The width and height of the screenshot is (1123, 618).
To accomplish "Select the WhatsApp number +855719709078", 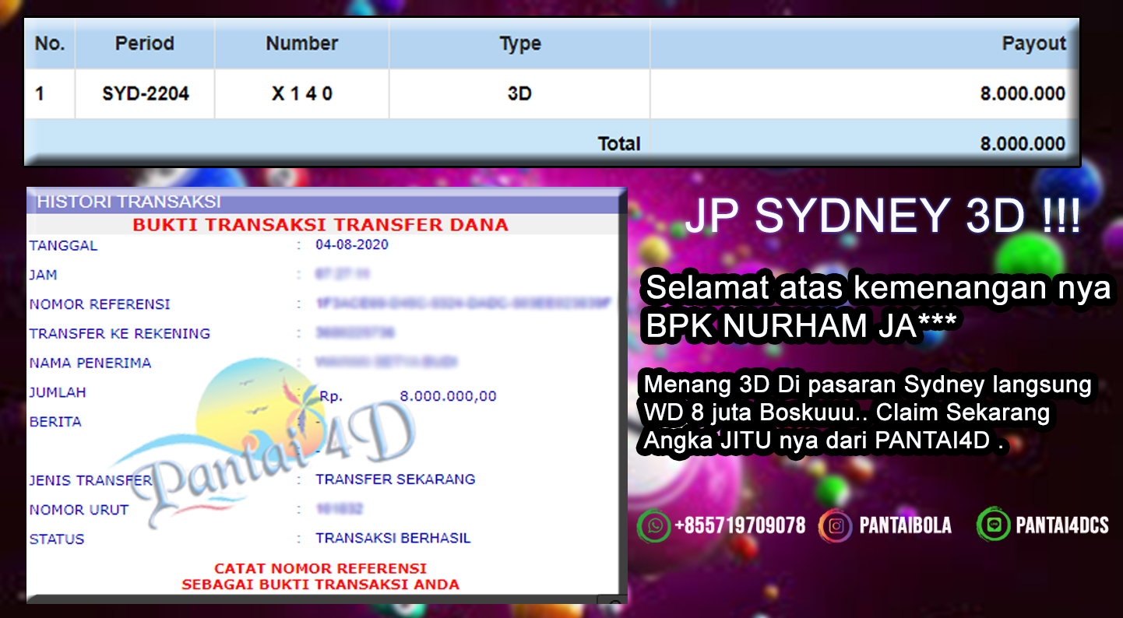I will [x=740, y=525].
